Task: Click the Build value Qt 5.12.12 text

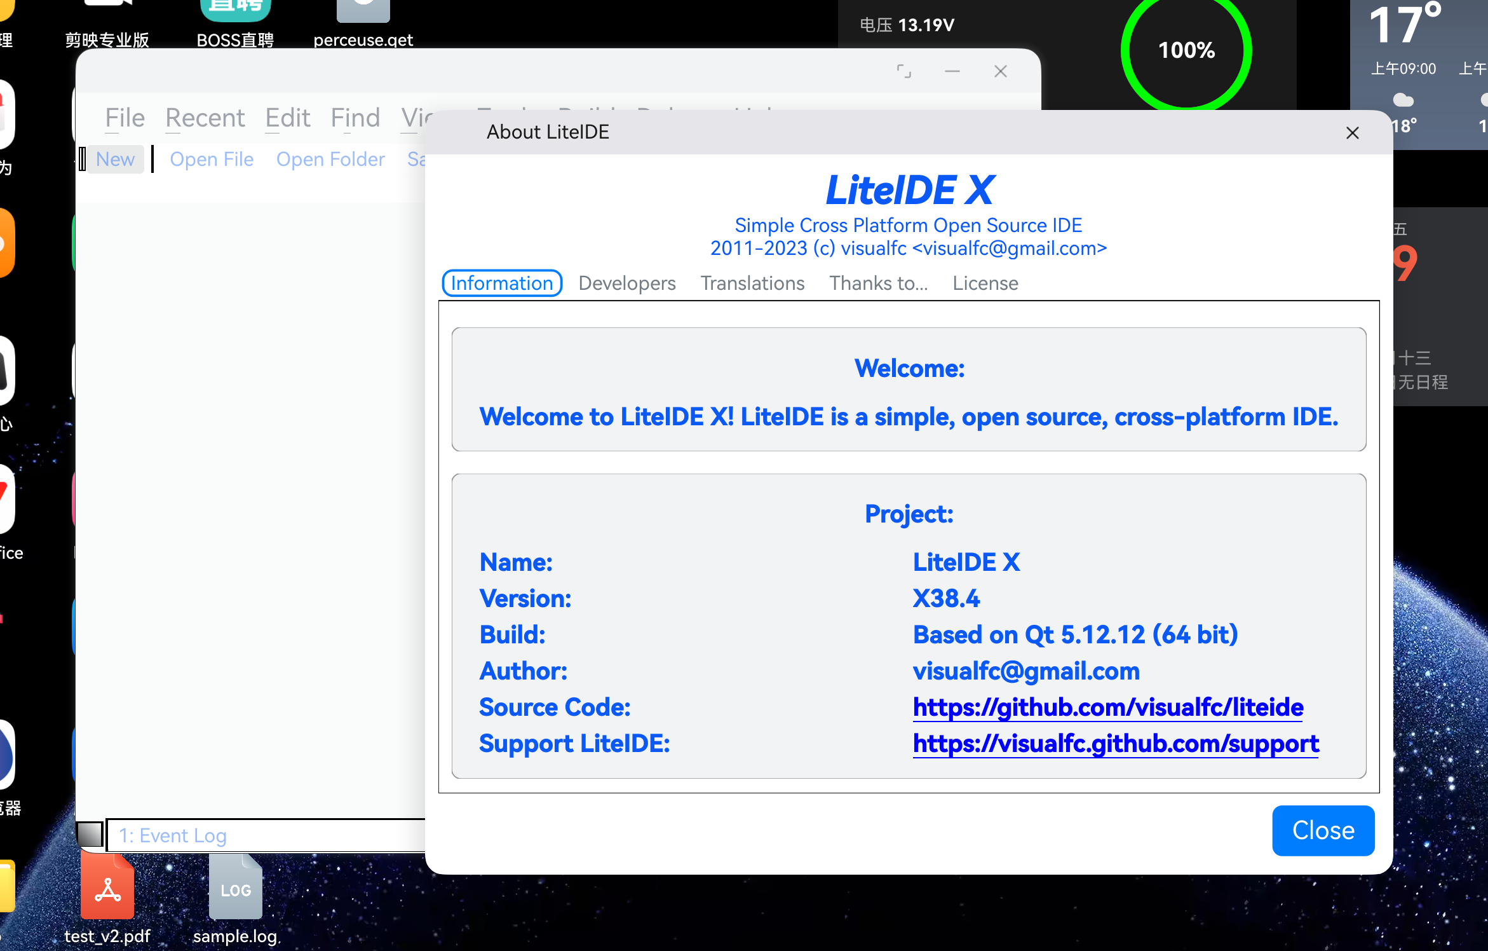Action: pyautogui.click(x=1075, y=635)
